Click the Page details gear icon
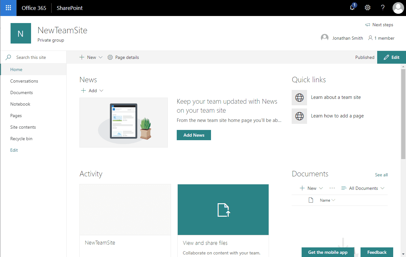406x257 pixels. coord(110,57)
